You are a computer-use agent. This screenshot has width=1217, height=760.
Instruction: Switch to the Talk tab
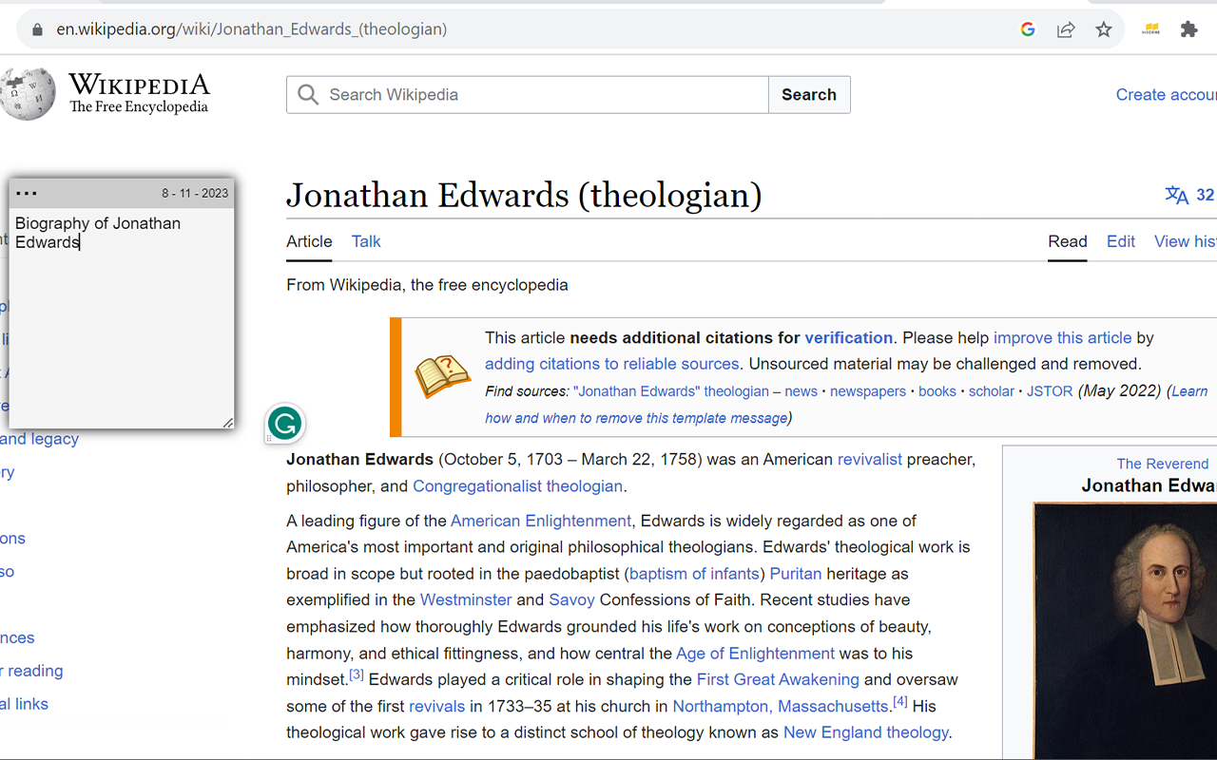366,241
